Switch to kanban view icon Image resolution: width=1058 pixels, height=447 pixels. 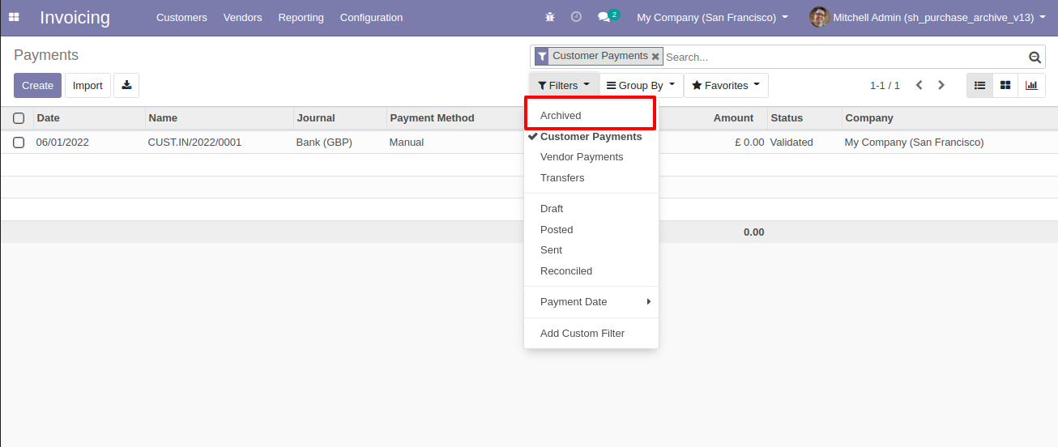(1005, 85)
